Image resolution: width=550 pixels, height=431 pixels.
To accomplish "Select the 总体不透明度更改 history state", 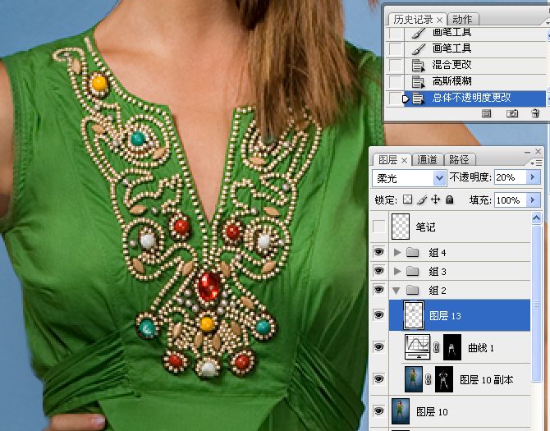I will coord(475,98).
